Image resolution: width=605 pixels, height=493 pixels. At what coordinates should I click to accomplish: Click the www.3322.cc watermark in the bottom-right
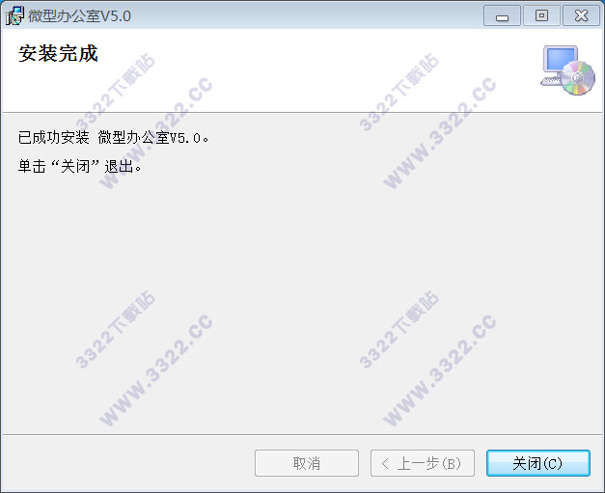pyautogui.click(x=439, y=370)
